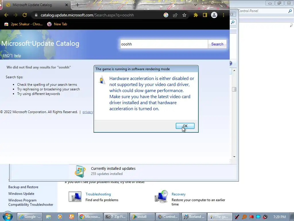
Task: Open the Recovery link
Action: click(179, 194)
